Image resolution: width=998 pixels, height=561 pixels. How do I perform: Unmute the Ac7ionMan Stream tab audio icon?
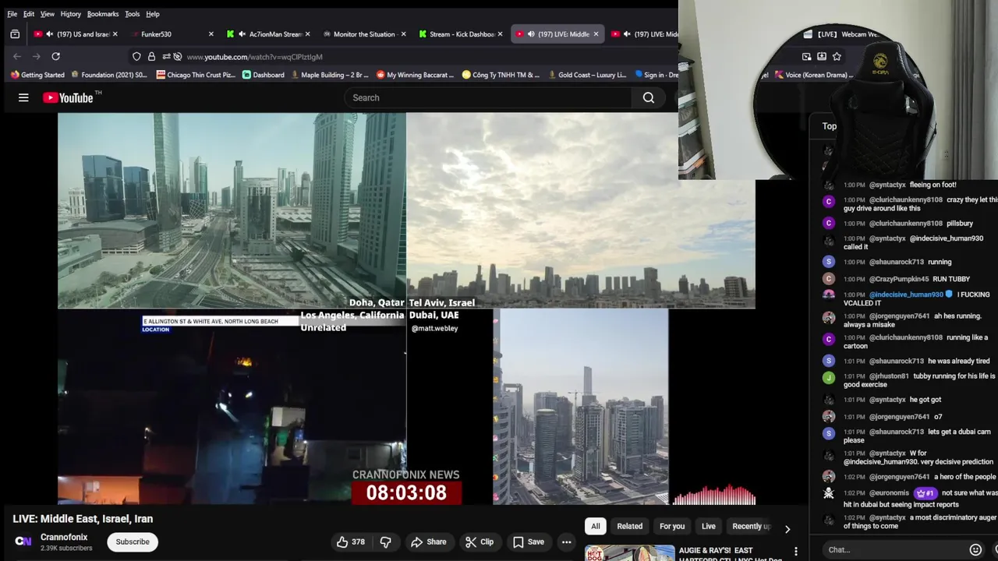(242, 34)
